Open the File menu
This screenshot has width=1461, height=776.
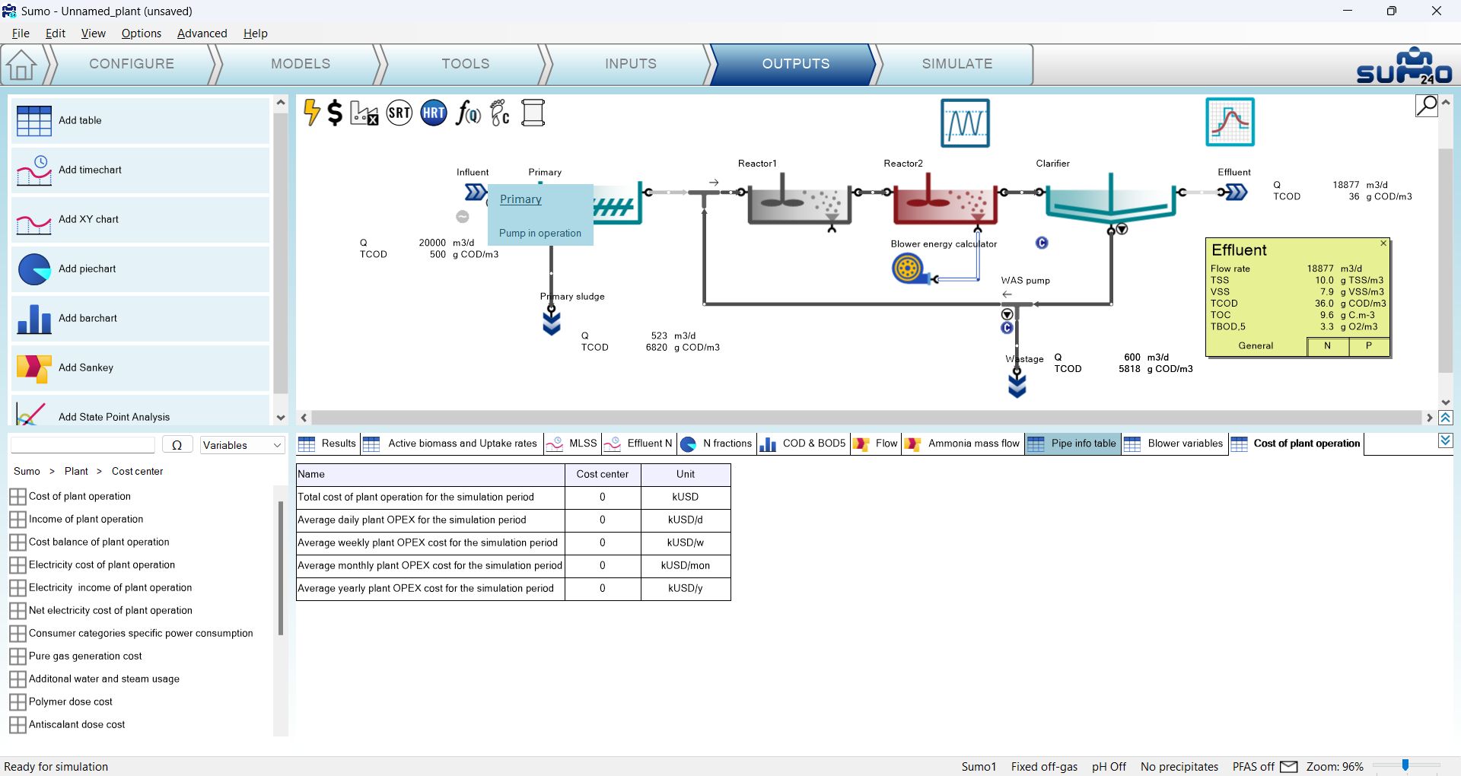pos(21,33)
